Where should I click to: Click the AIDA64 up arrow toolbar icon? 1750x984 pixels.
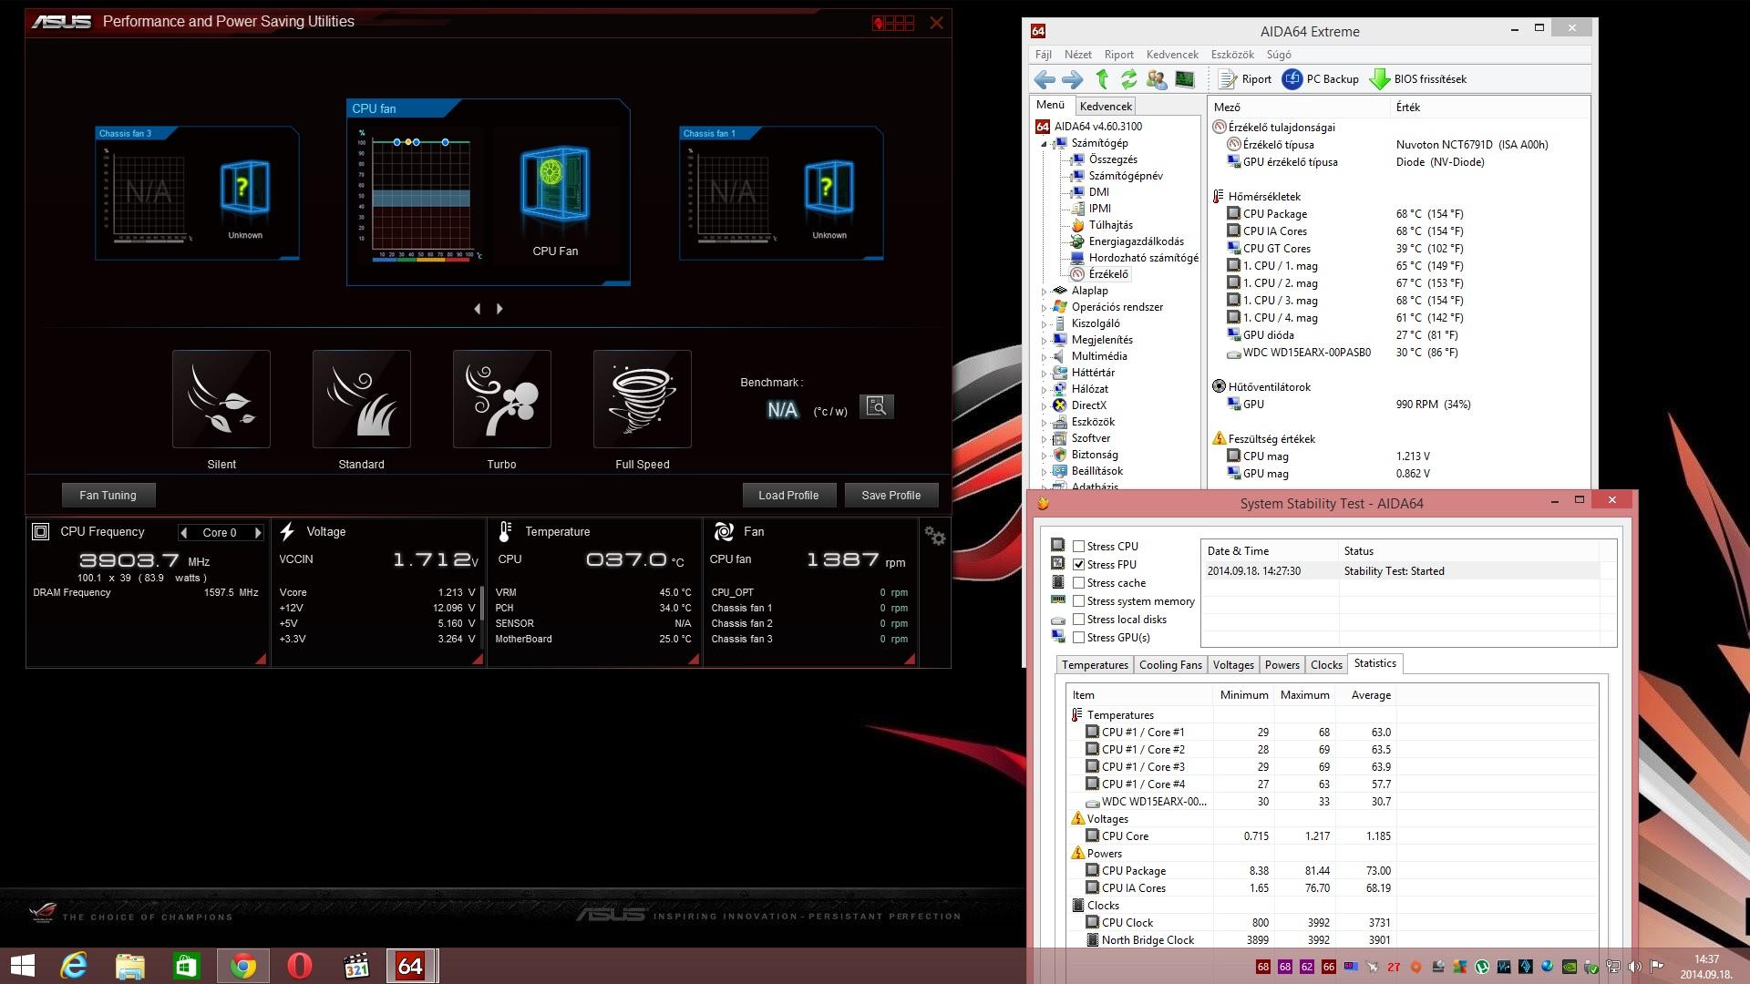click(x=1102, y=79)
